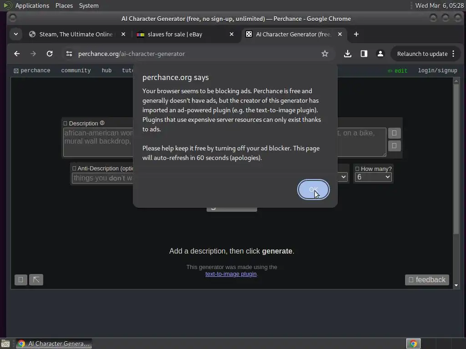
Task: Click Relaunch to update
Action: 422,54
